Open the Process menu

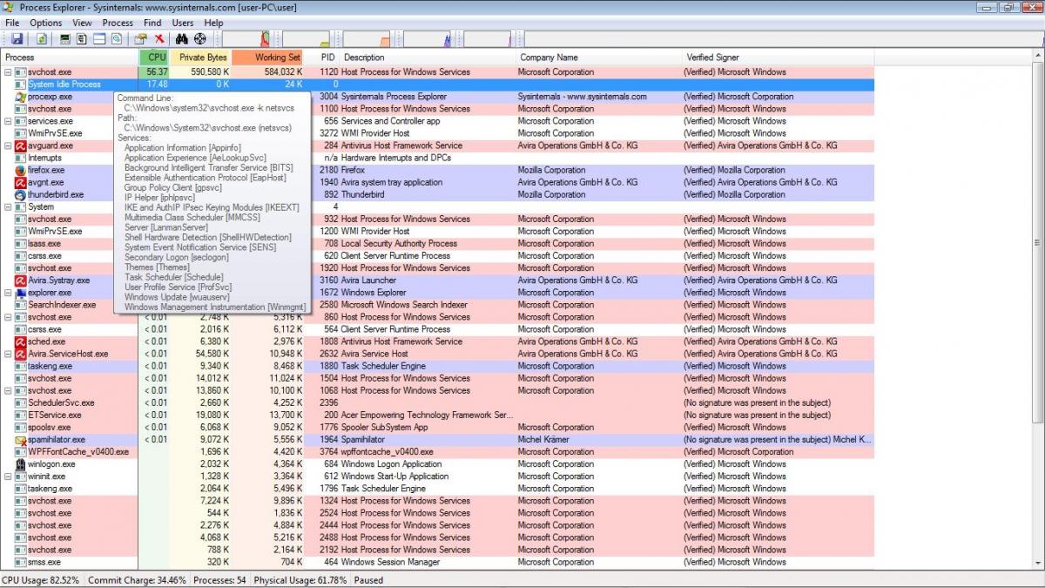[x=118, y=23]
